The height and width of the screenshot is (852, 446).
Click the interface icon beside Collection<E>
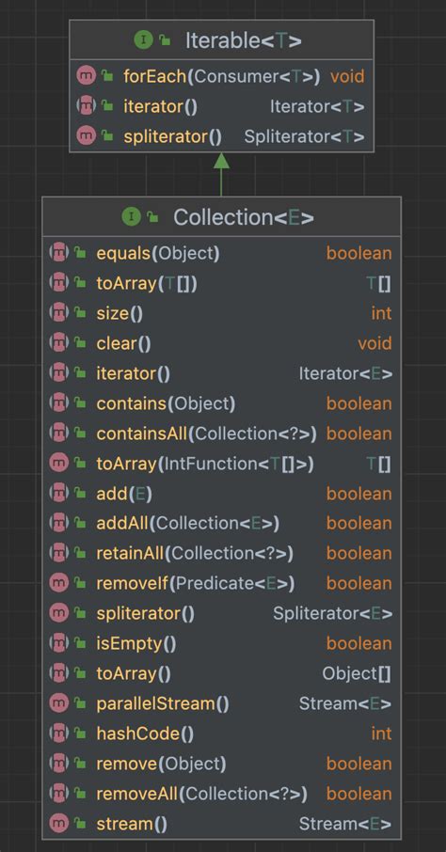(x=132, y=217)
